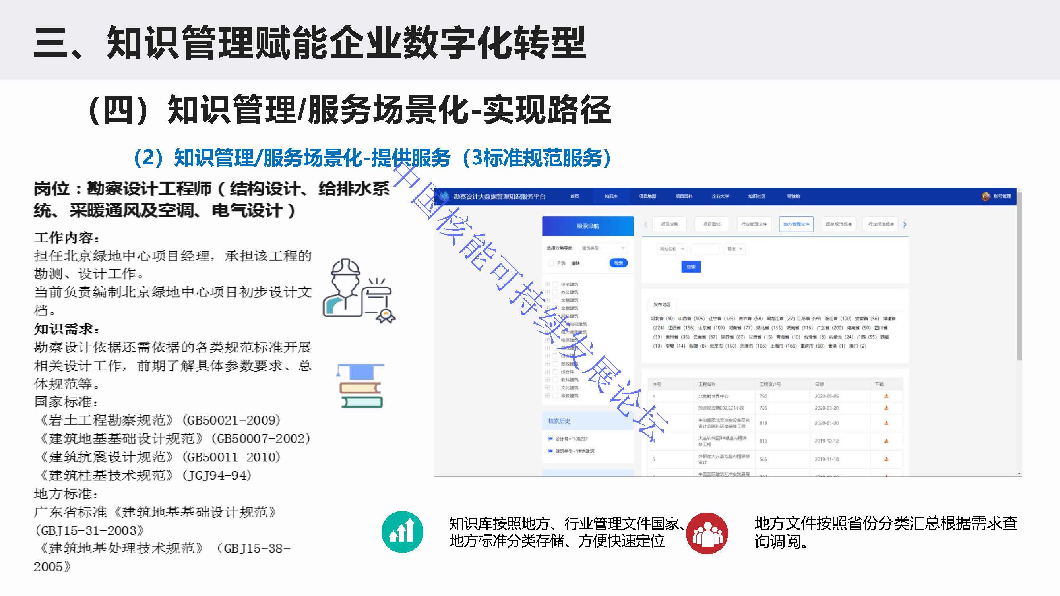Screen dimensions: 1060x596
Task: Open 知识库 in top navigation
Action: (x=610, y=197)
